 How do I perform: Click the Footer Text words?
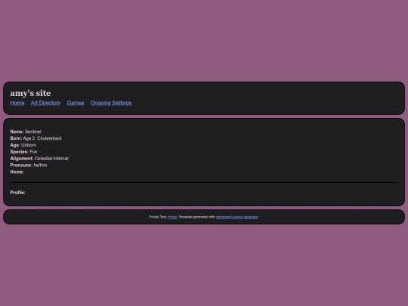click(x=158, y=217)
